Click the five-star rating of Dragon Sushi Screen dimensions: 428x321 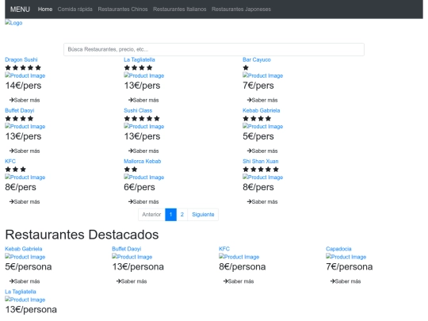tap(23, 67)
